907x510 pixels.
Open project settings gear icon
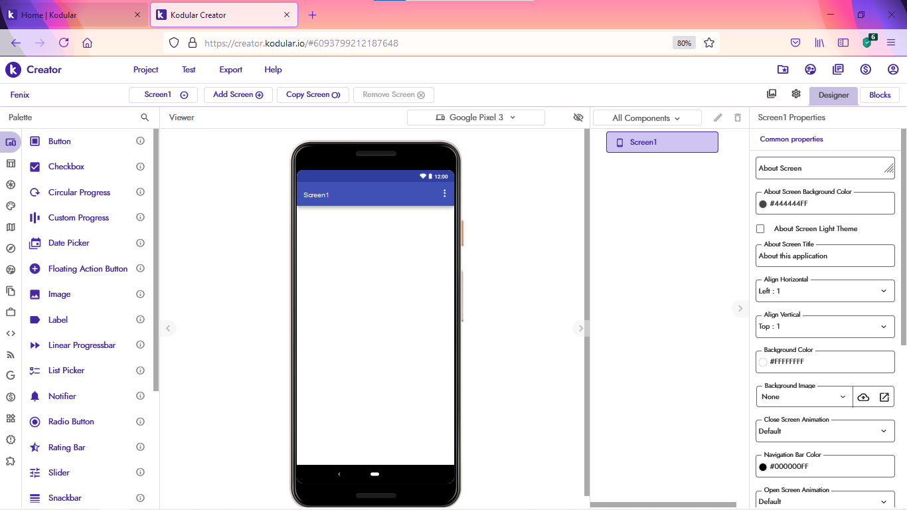[796, 94]
